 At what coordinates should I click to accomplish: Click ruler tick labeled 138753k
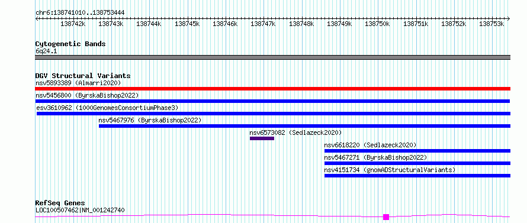pyautogui.click(x=491, y=24)
